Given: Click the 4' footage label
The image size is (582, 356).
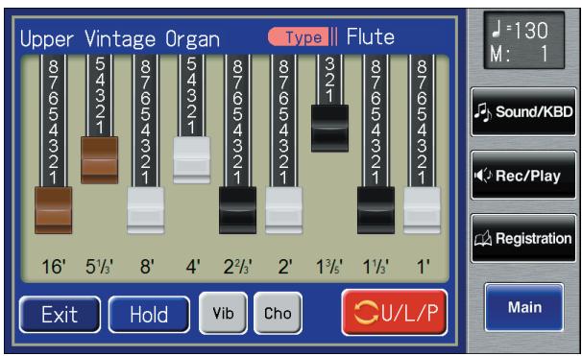Looking at the screenshot, I should point(193,267).
